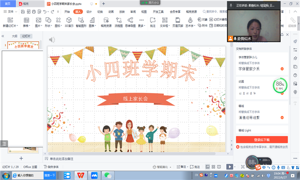Insert an 对象 object
This screenshot has height=180, width=300.
coord(202,19)
